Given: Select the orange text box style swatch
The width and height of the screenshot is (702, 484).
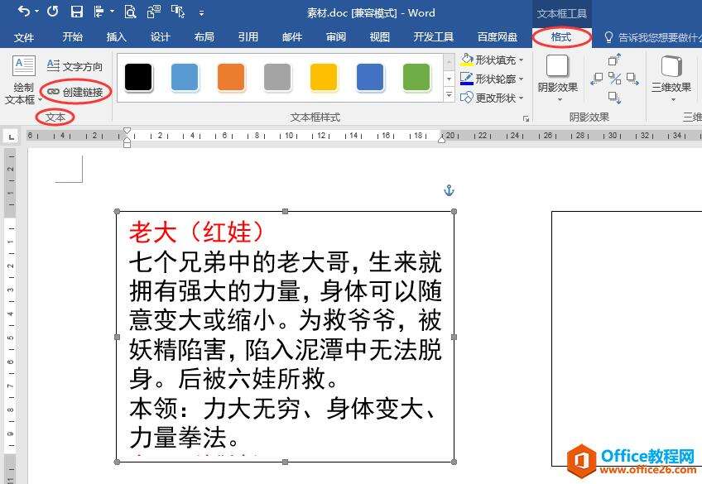Looking at the screenshot, I should coord(231,78).
